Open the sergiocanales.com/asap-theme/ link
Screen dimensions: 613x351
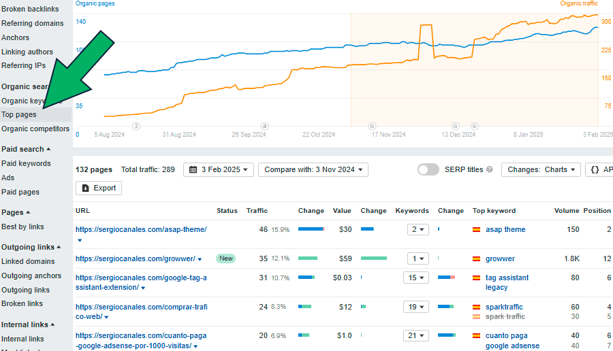[x=141, y=229]
